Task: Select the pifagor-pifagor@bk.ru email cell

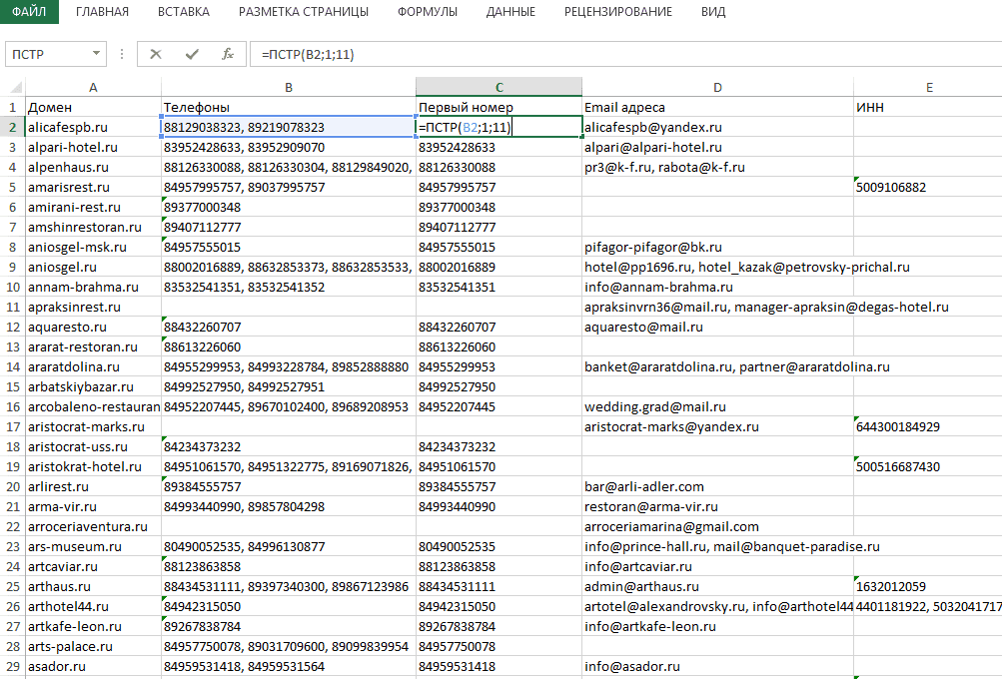Action: 717,248
